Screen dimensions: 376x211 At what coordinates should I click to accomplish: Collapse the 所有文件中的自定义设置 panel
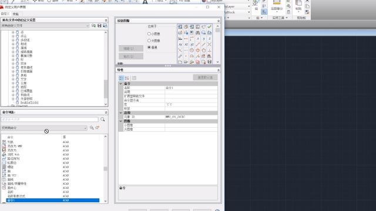(x=106, y=21)
